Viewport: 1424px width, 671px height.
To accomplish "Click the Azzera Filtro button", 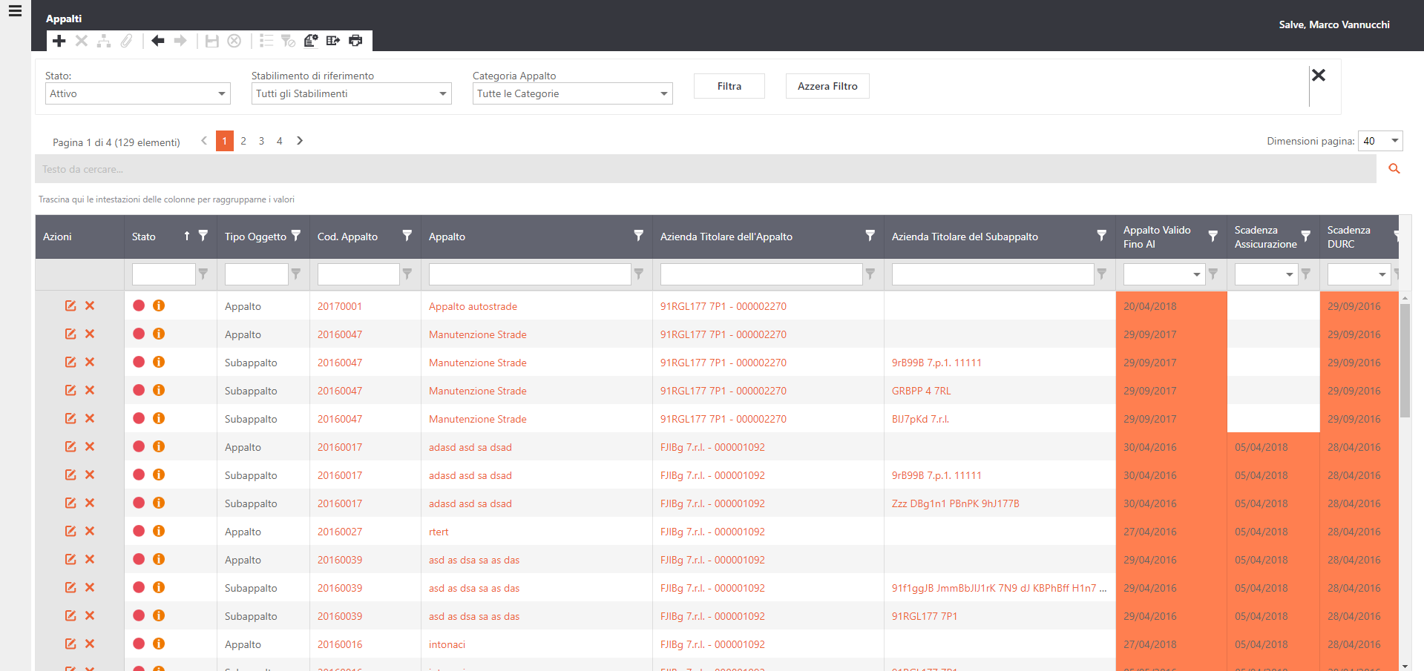I will point(827,86).
